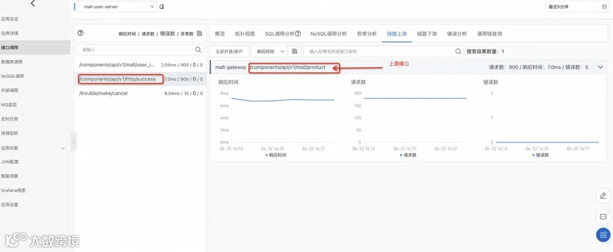613x252 pixels.
Task: Open 应用设置 in sidebar
Action: tap(10, 204)
